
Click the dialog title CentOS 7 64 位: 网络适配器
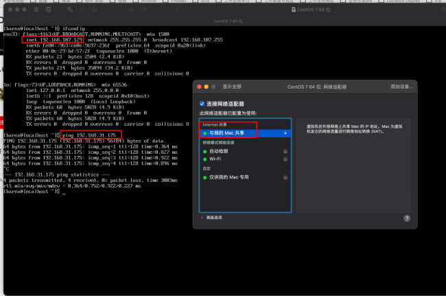click(317, 87)
